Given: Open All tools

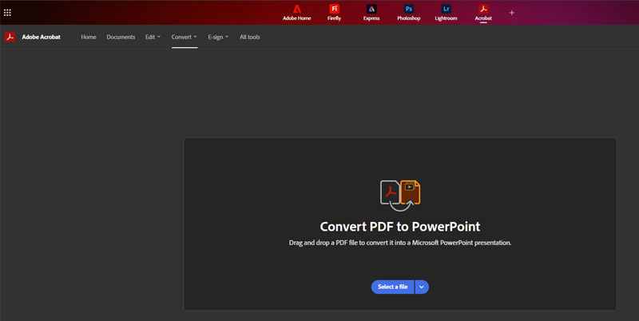Looking at the screenshot, I should coord(250,37).
